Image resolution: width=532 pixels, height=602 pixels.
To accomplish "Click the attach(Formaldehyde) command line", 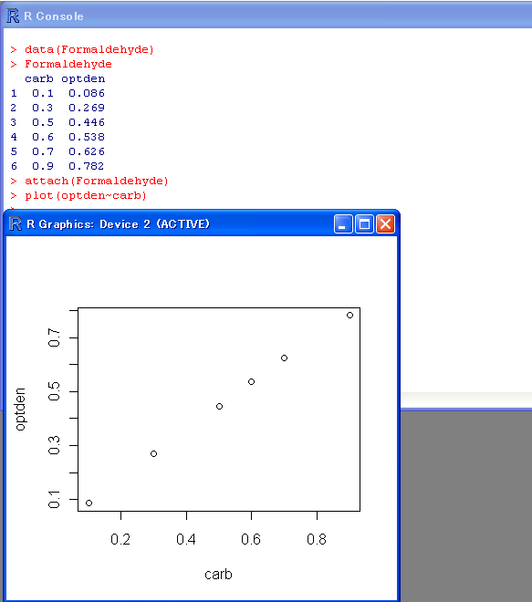I will (97, 181).
